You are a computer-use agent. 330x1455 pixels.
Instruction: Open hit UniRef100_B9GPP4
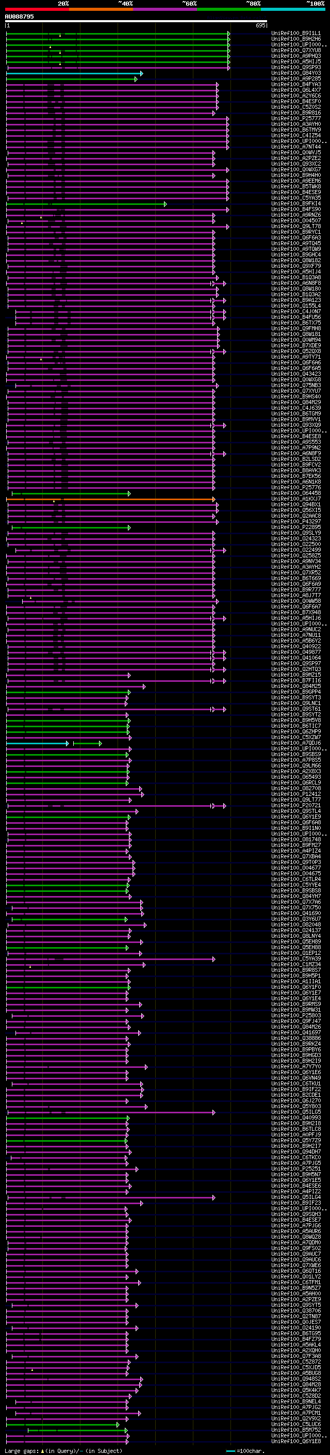tap(296, 692)
